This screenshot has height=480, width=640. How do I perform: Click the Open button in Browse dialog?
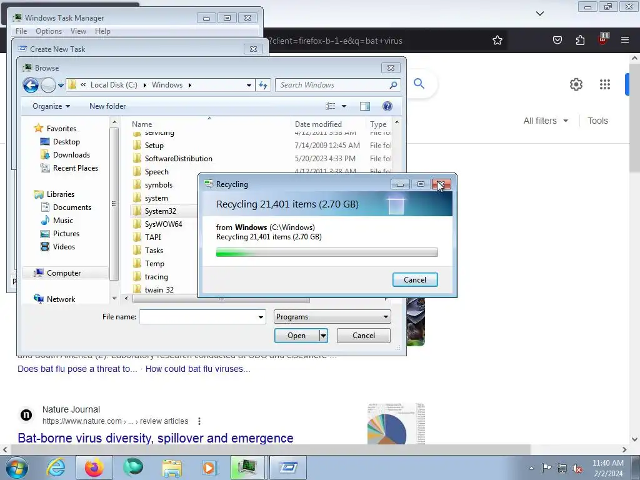coord(296,336)
